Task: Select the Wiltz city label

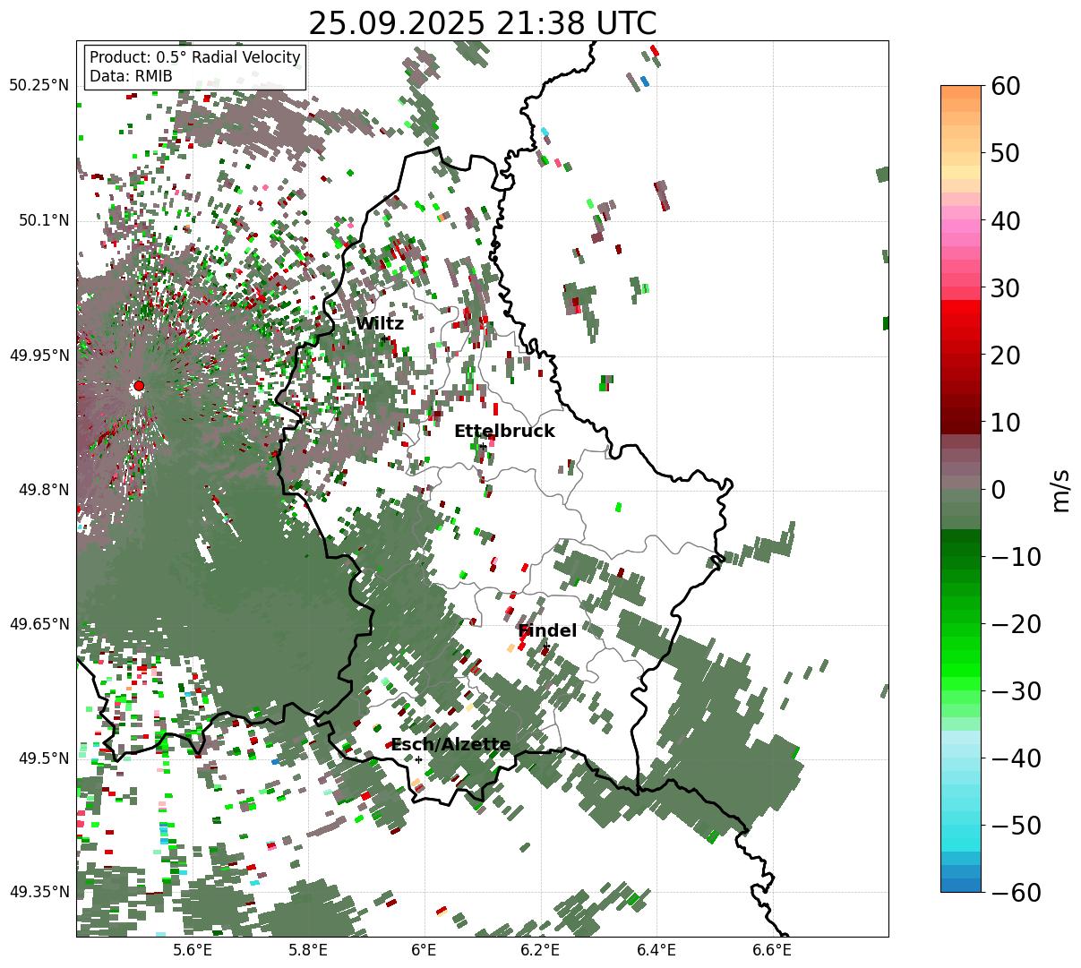Action: tap(380, 324)
